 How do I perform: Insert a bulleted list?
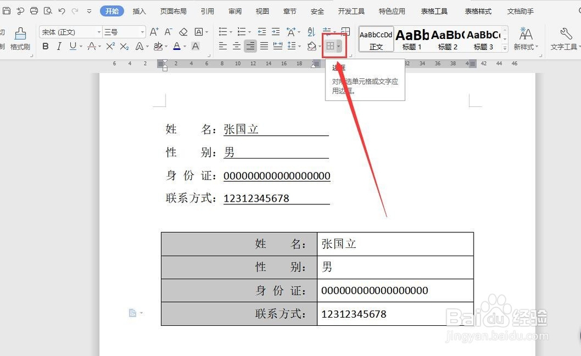click(223, 32)
